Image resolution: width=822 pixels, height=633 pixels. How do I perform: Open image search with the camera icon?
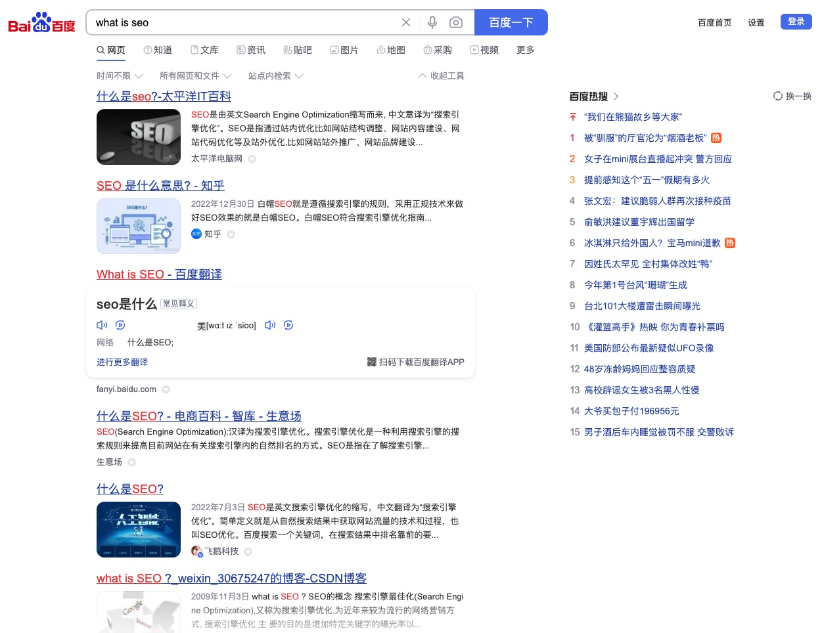[x=456, y=22]
